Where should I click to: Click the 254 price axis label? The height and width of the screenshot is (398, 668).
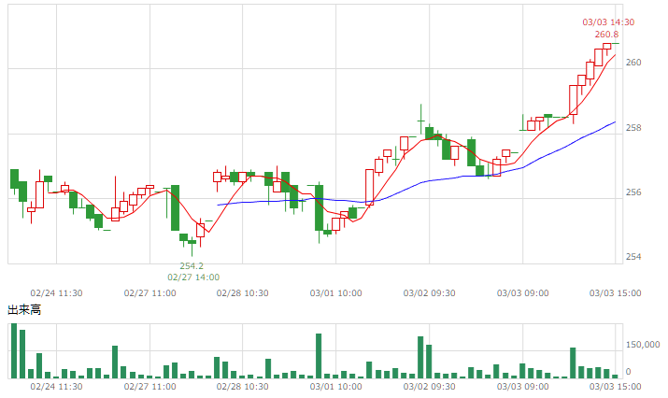[x=633, y=257]
